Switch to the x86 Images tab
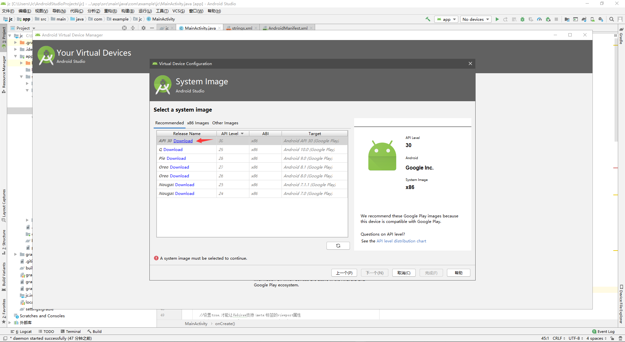The image size is (625, 342). coord(198,123)
